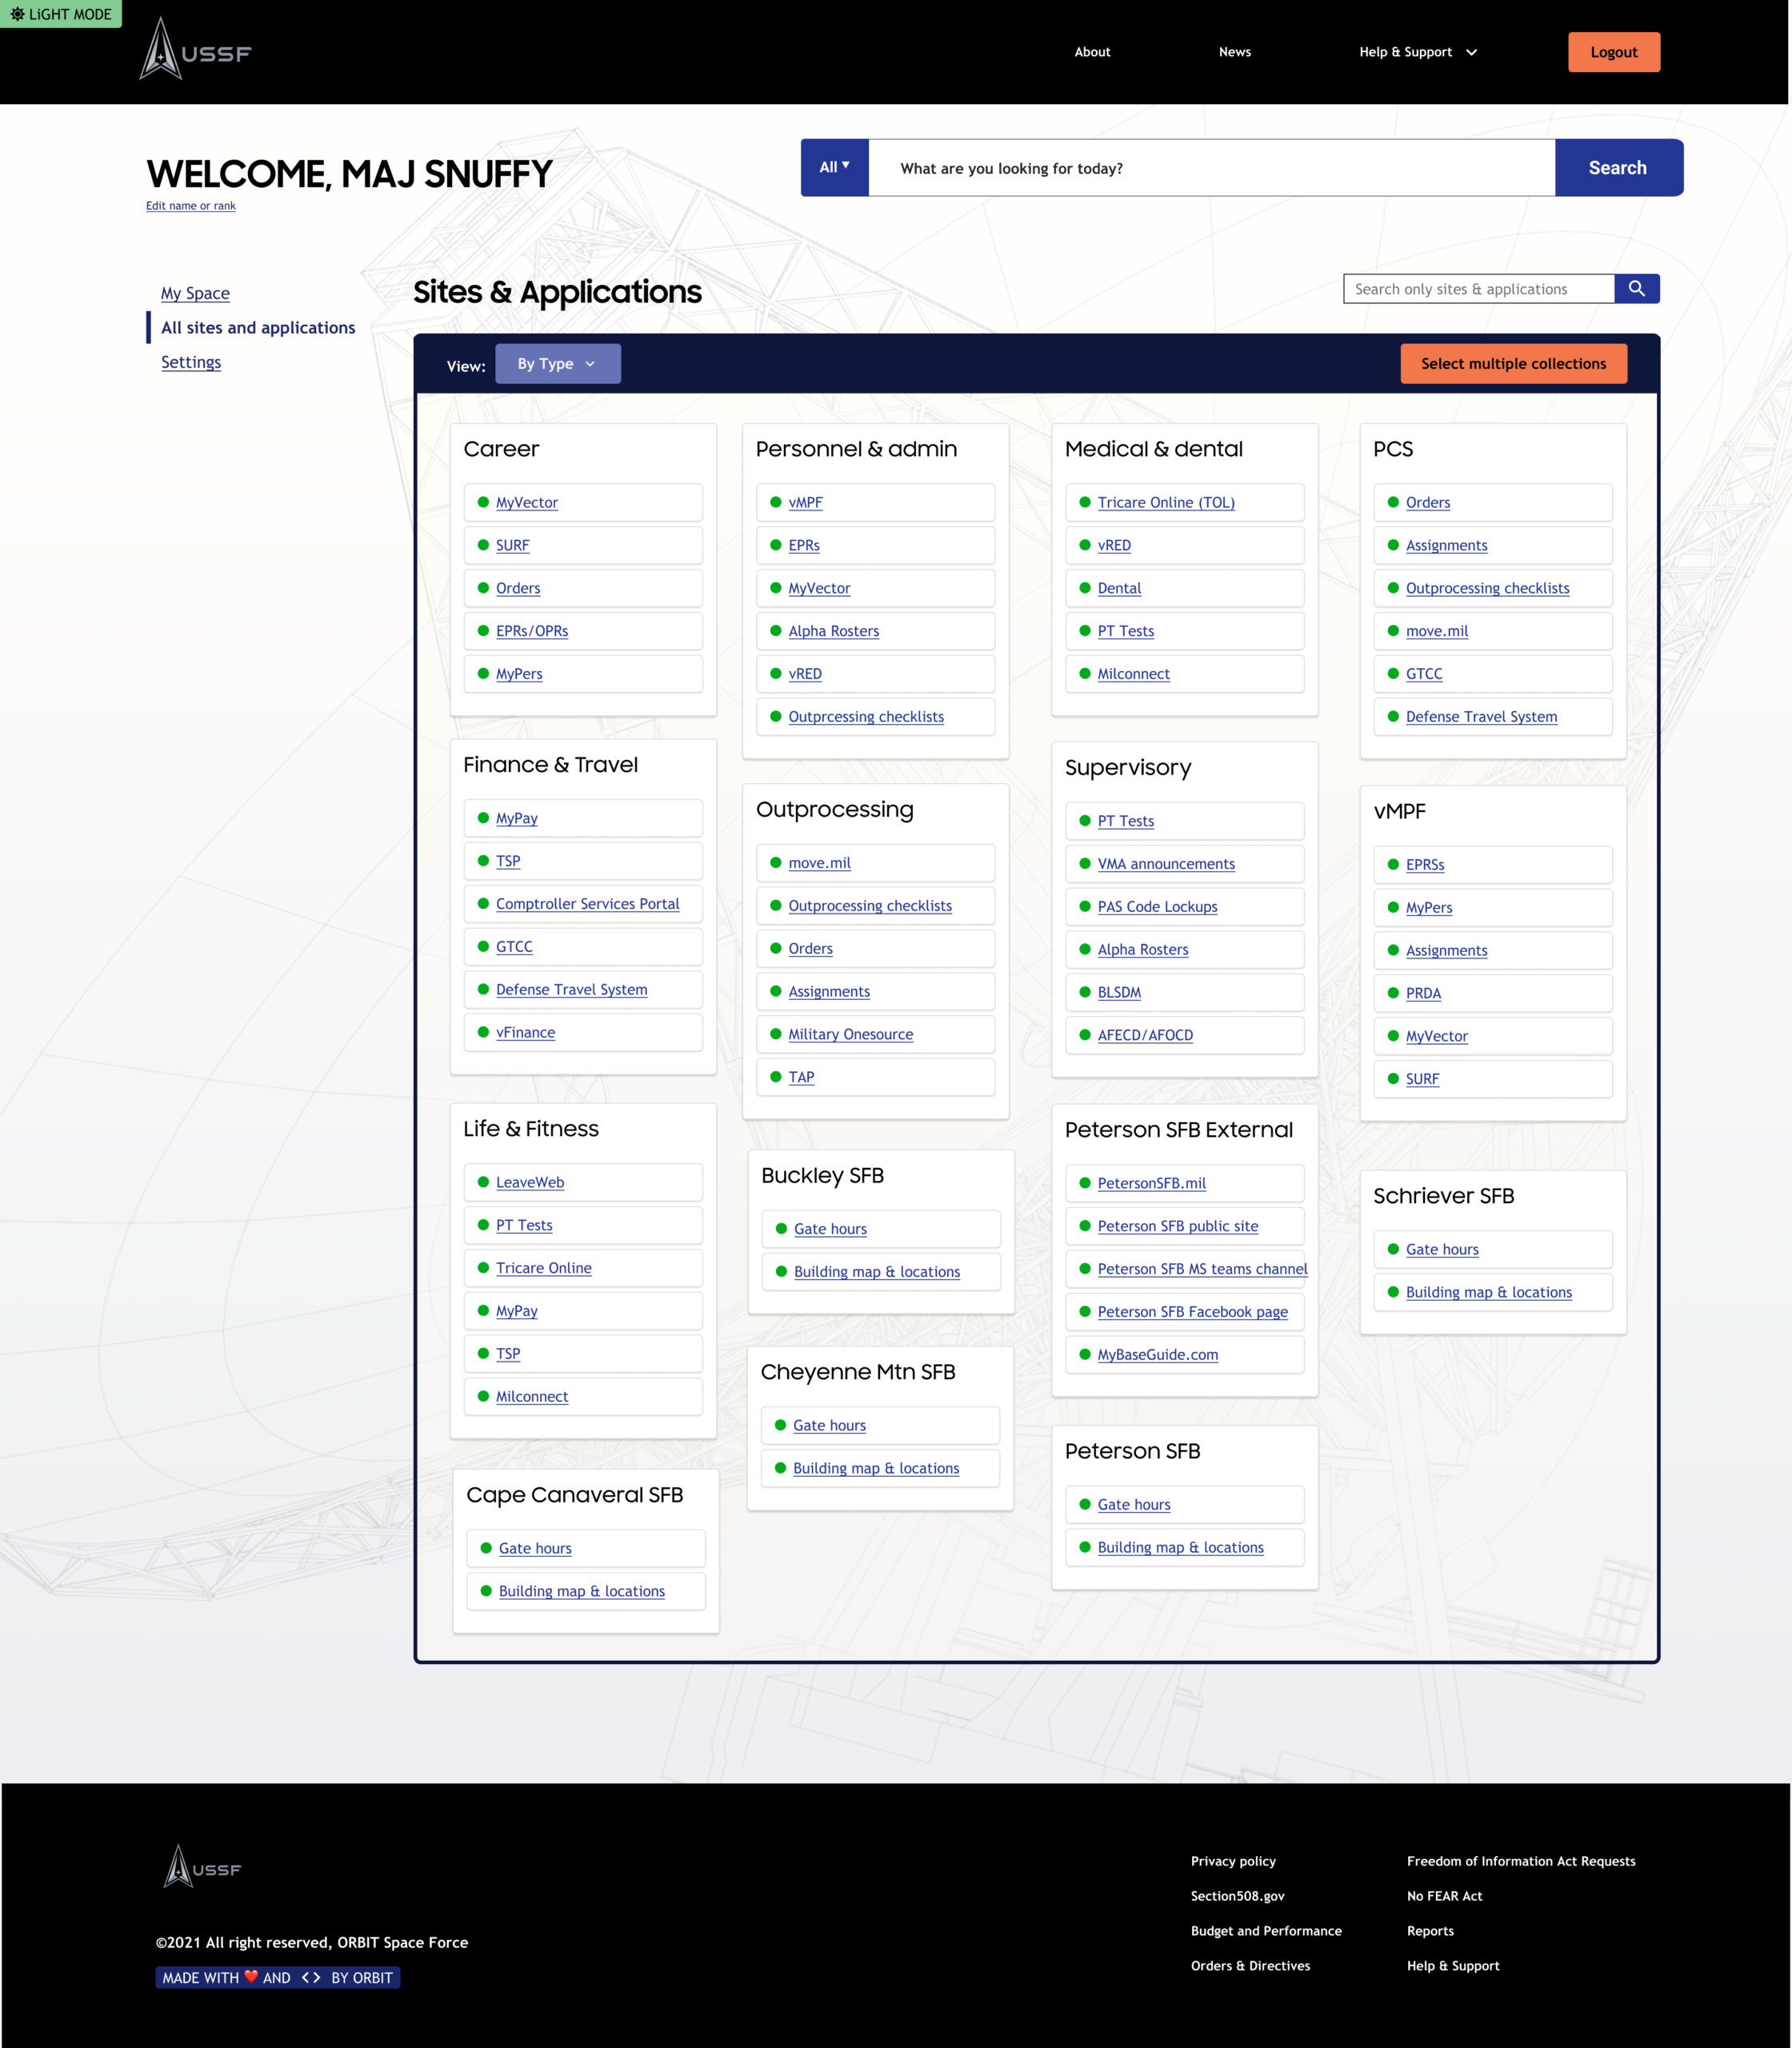The height and width of the screenshot is (2048, 1792).
Task: Open EPRs/OPRs link
Action: click(532, 631)
